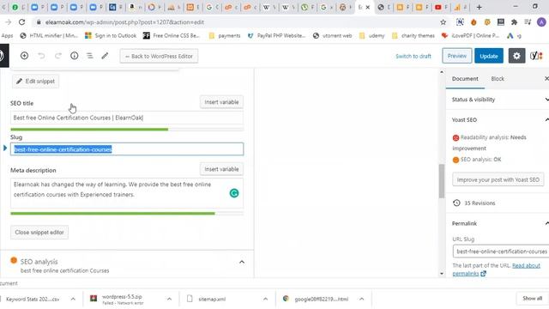The width and height of the screenshot is (549, 309).
Task: Click the undo arrow icon
Action: (41, 56)
